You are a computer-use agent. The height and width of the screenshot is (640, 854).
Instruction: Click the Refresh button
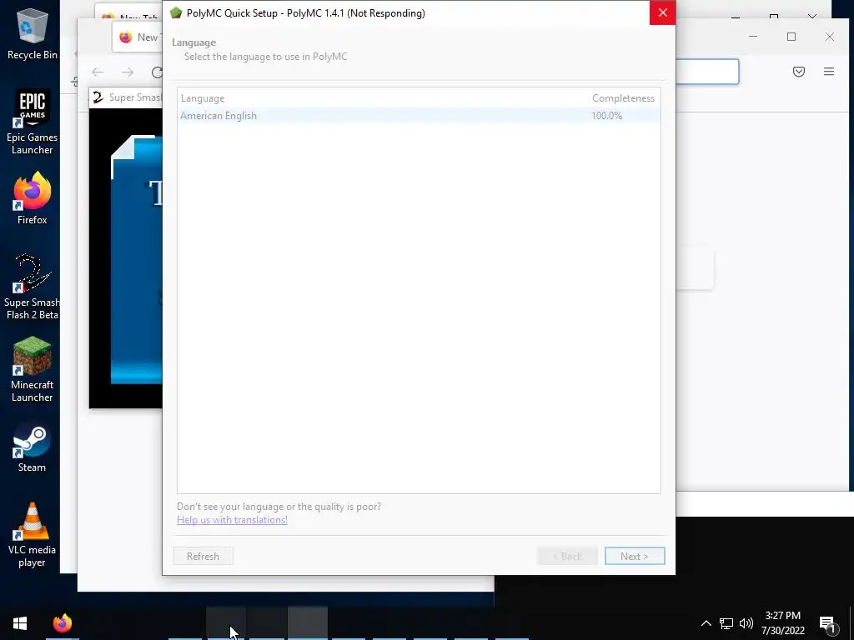[203, 556]
